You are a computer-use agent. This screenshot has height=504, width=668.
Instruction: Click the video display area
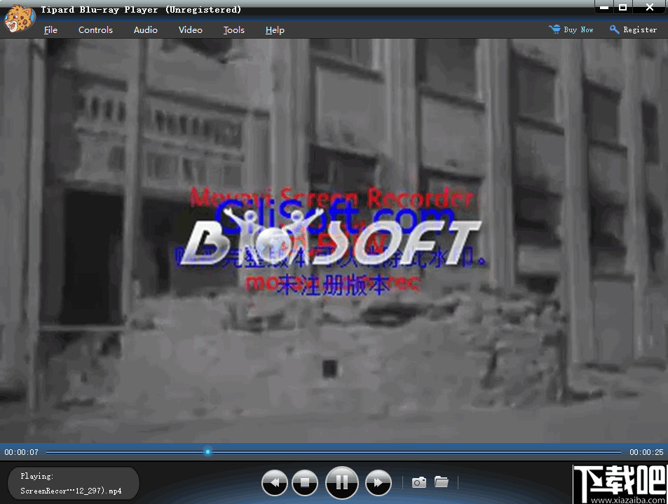334,240
